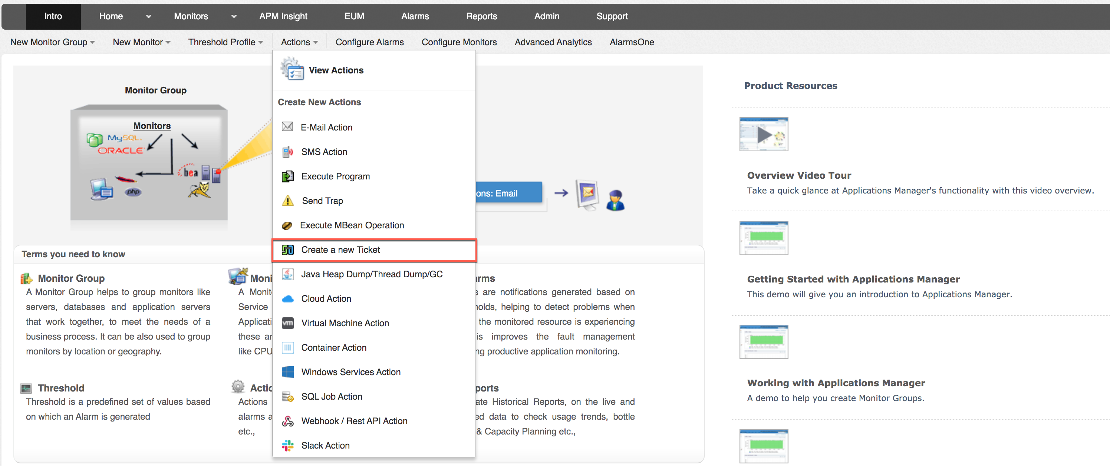Switch to the Alarms tab
Image resolution: width=1110 pixels, height=466 pixels.
pyautogui.click(x=415, y=16)
